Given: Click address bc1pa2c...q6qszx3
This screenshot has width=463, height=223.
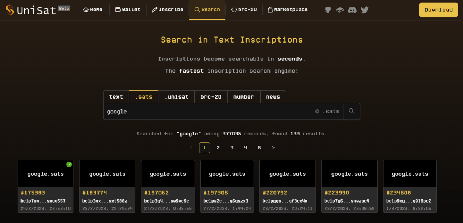Looking at the screenshot, I should 226,201.
